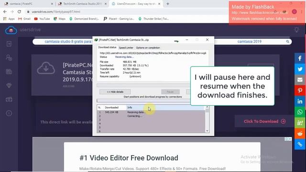The image size is (306, 172).
Task: Share page on Reddit
Action: [x=300, y=134]
